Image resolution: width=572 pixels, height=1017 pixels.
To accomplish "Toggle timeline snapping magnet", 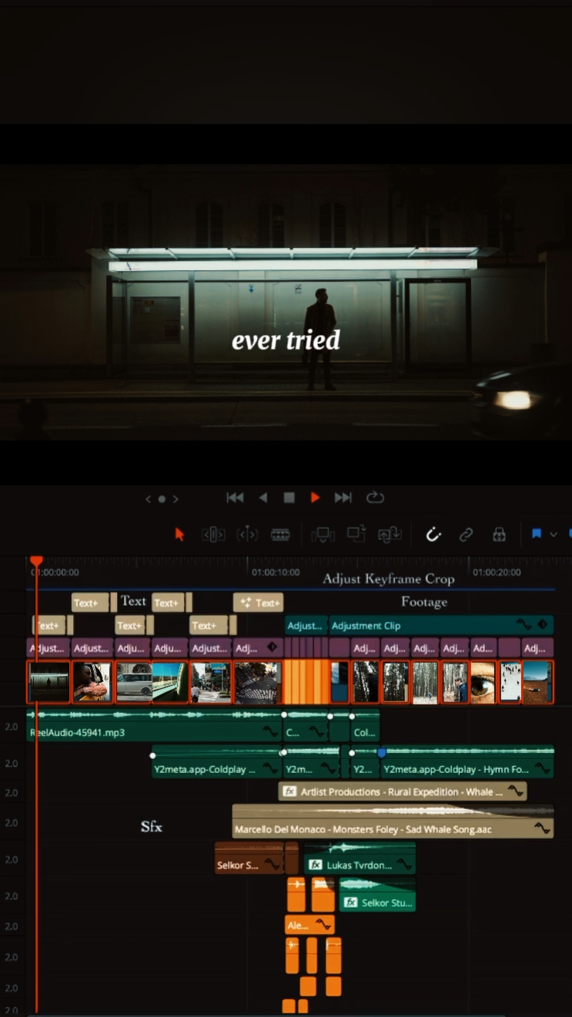I will [433, 534].
